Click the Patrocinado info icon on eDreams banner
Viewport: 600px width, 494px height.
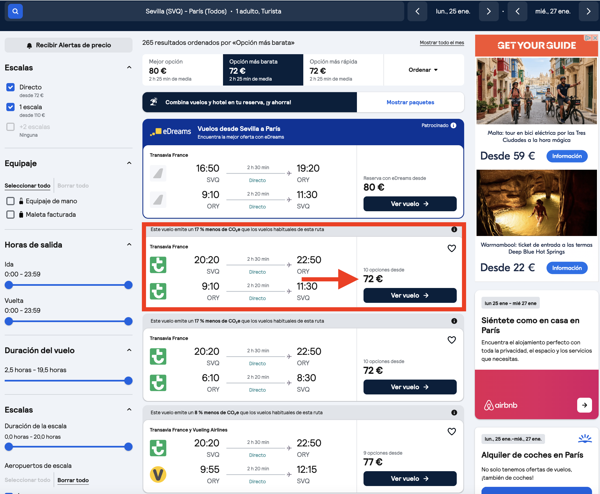(x=453, y=125)
